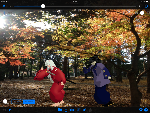The width and height of the screenshot is (150, 113).
Task: Tap the blue circle icon in the top-right corner
Action: point(146,6)
